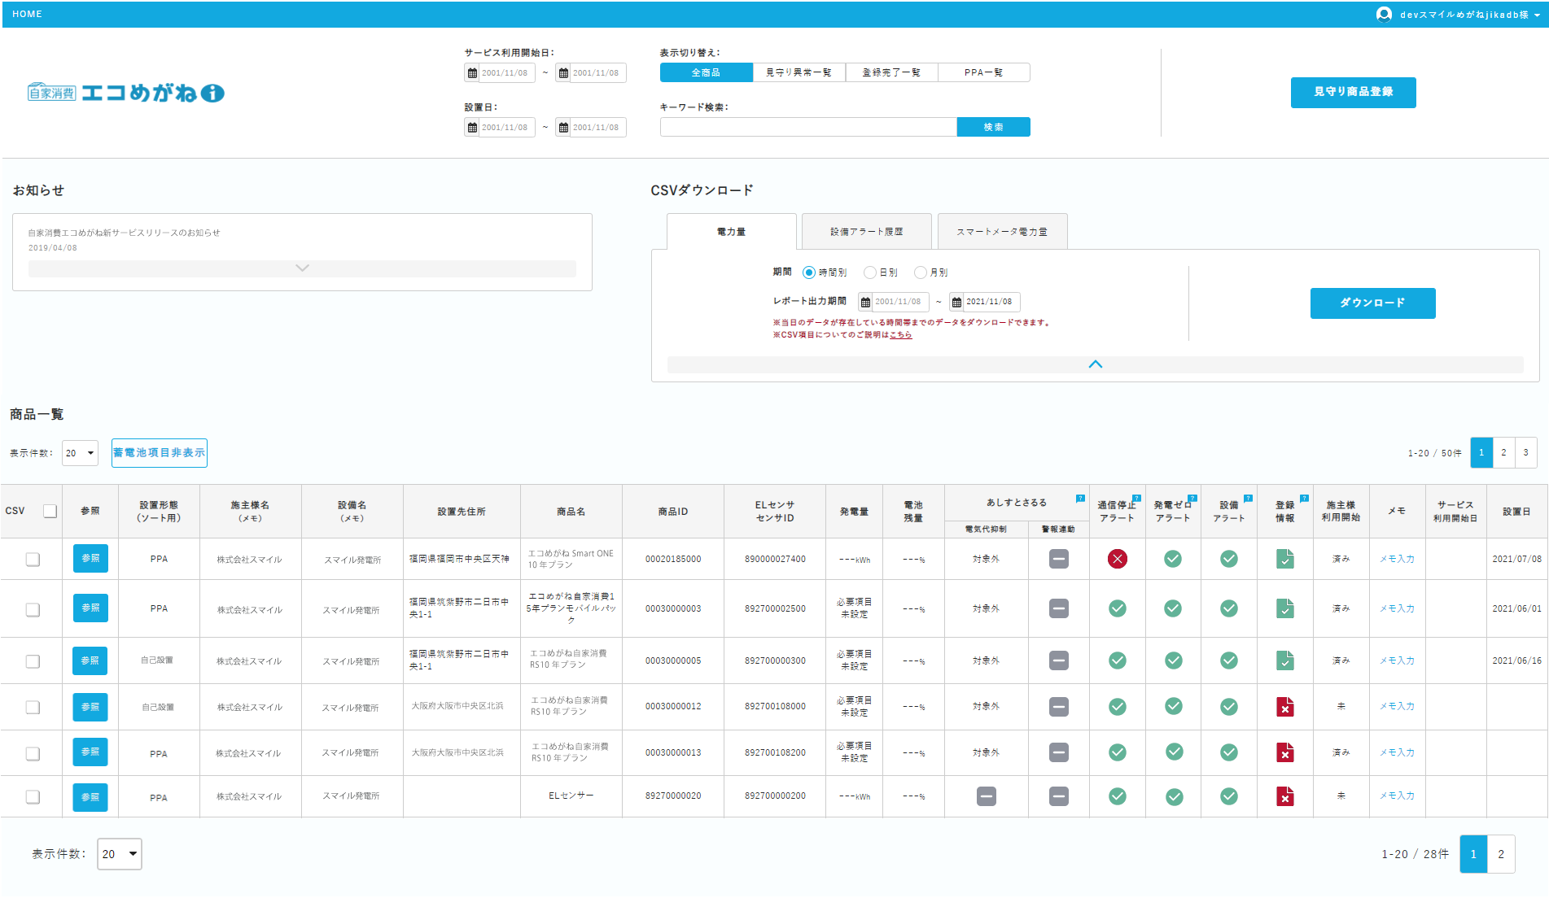The width and height of the screenshot is (1549, 898).
Task: Click the 蓄電池項目非表示 button
Action: 160,453
